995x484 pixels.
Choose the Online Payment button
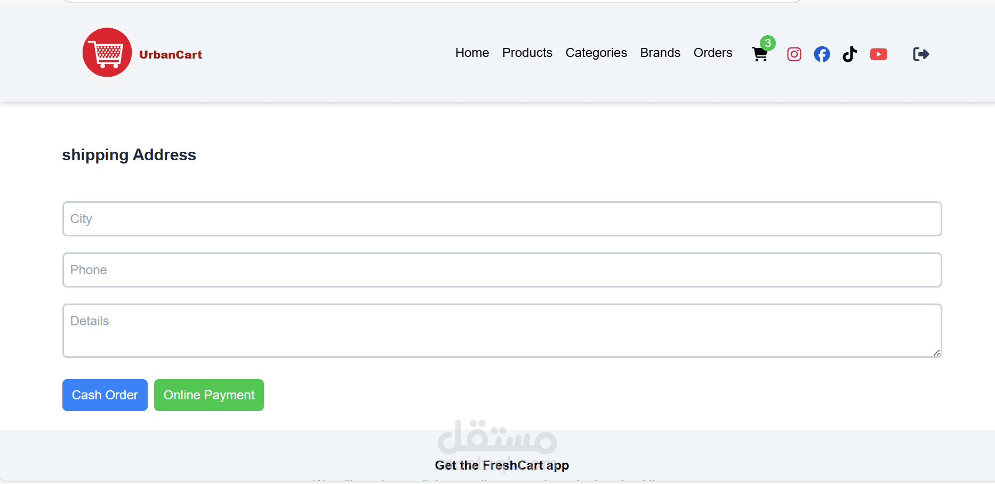pyautogui.click(x=209, y=395)
